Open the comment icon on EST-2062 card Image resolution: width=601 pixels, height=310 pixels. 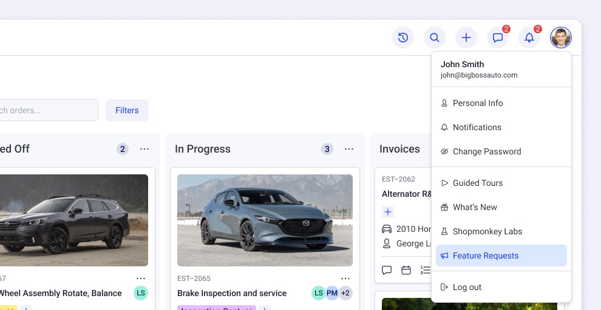click(387, 270)
